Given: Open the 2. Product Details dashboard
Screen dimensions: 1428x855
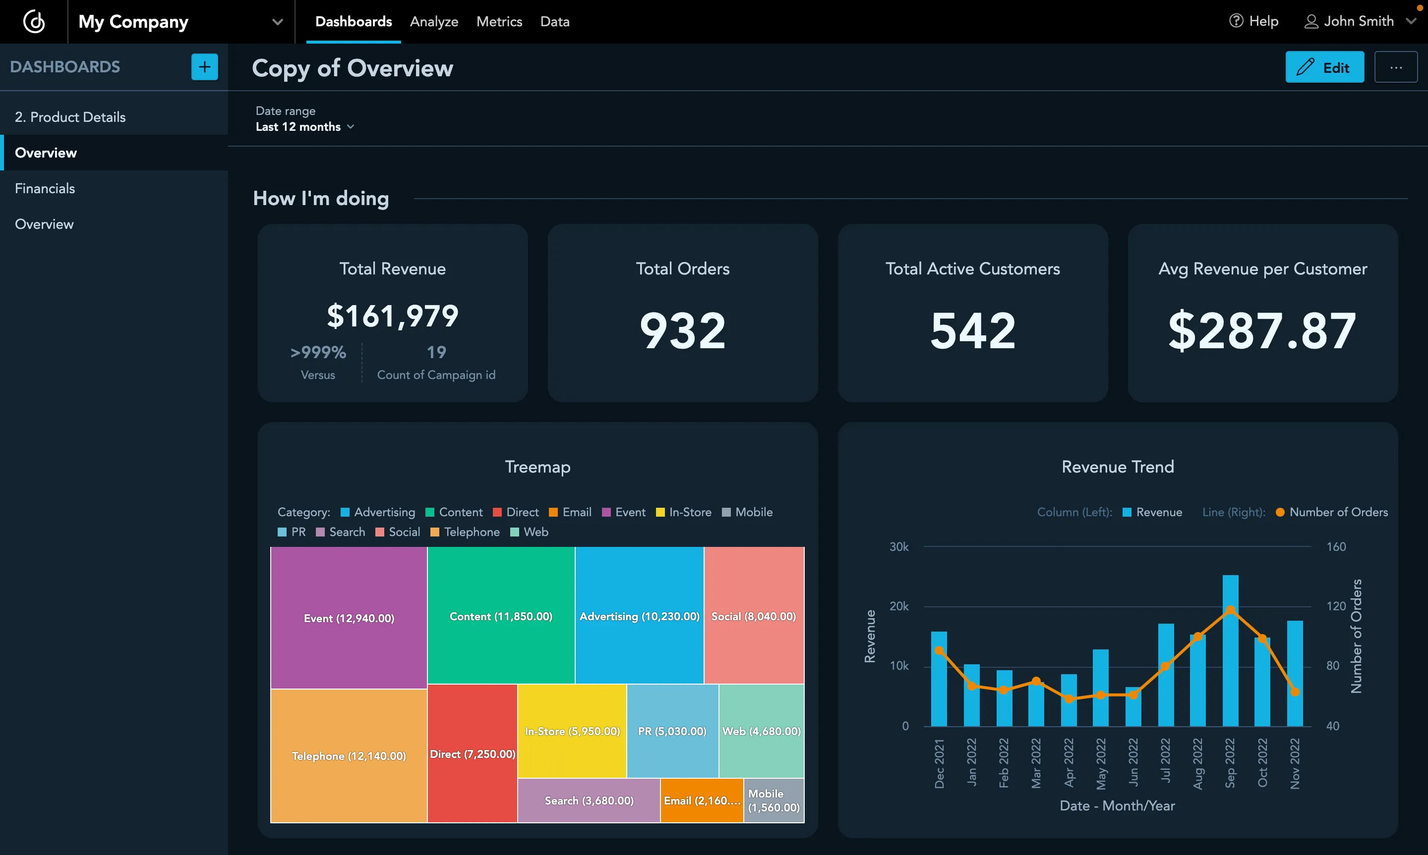Looking at the screenshot, I should tap(70, 116).
